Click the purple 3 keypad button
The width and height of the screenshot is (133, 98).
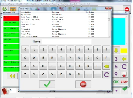(x=116, y=59)
